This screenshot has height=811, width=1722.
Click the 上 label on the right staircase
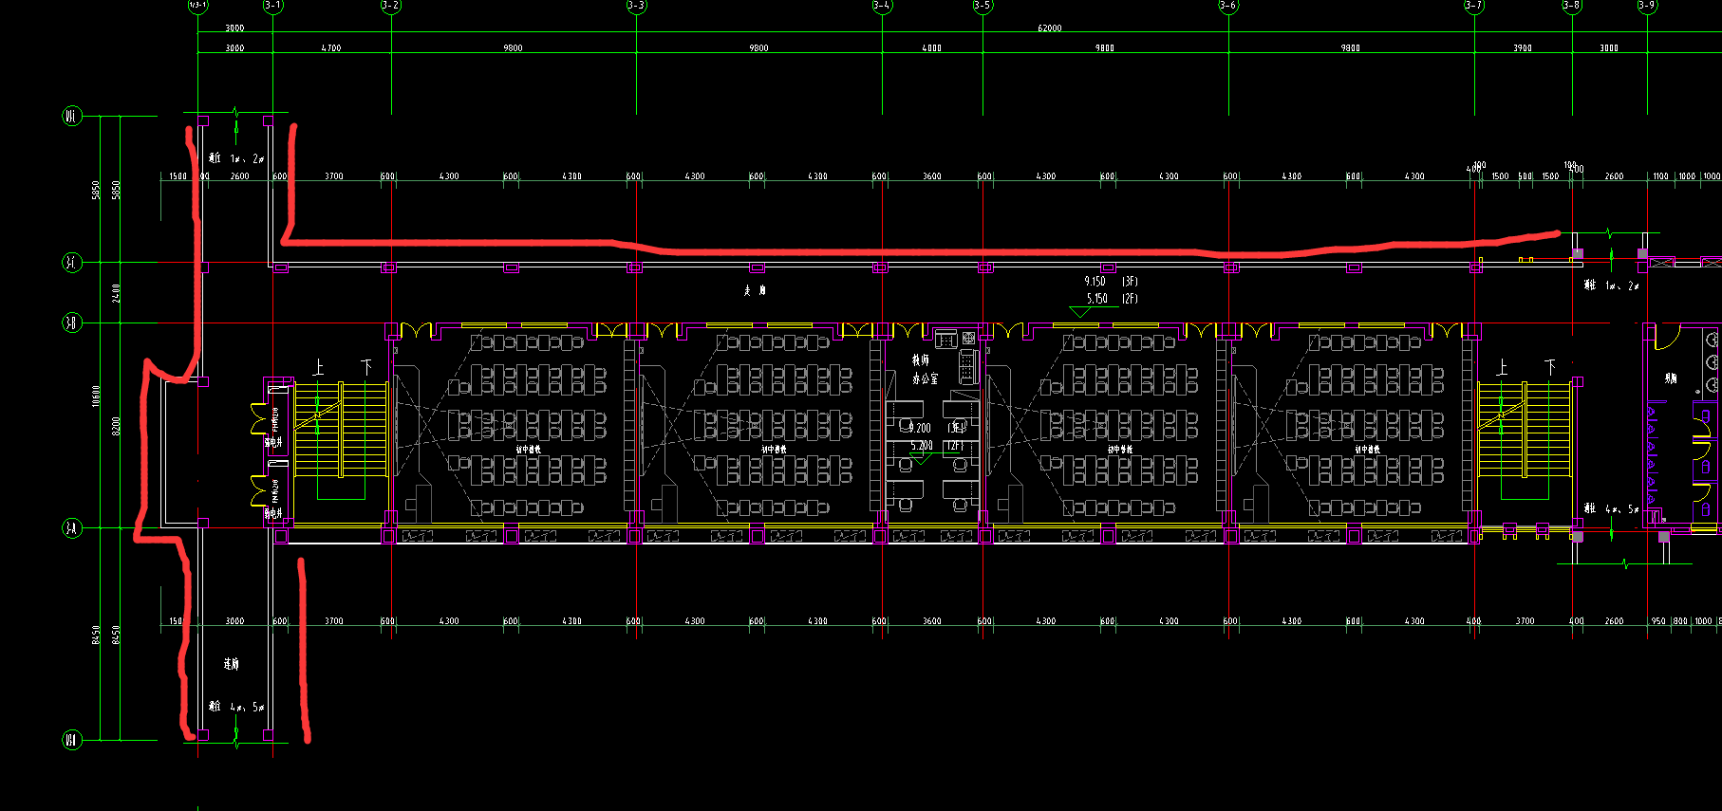pyautogui.click(x=1502, y=367)
